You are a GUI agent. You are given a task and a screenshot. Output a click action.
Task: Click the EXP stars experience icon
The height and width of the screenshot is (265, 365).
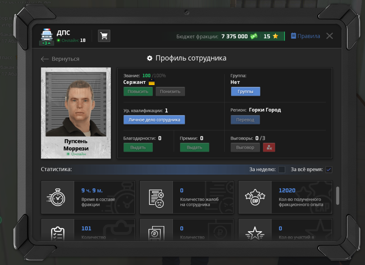[255, 197]
